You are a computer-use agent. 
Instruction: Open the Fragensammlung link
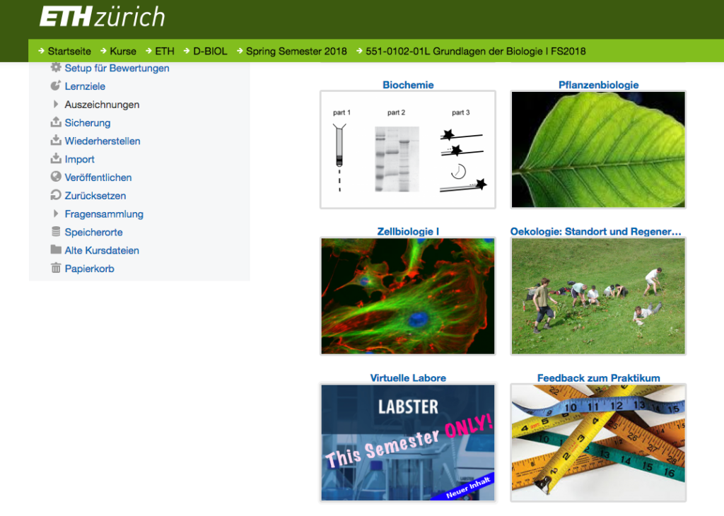(104, 214)
